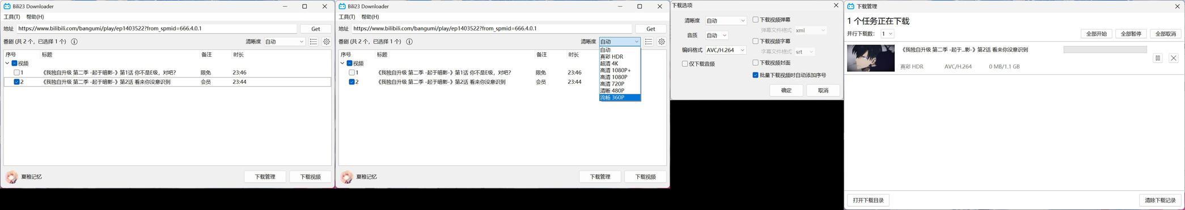The image size is (1185, 210).
Task: Click the 全部暂停 button
Action: [x=1131, y=34]
